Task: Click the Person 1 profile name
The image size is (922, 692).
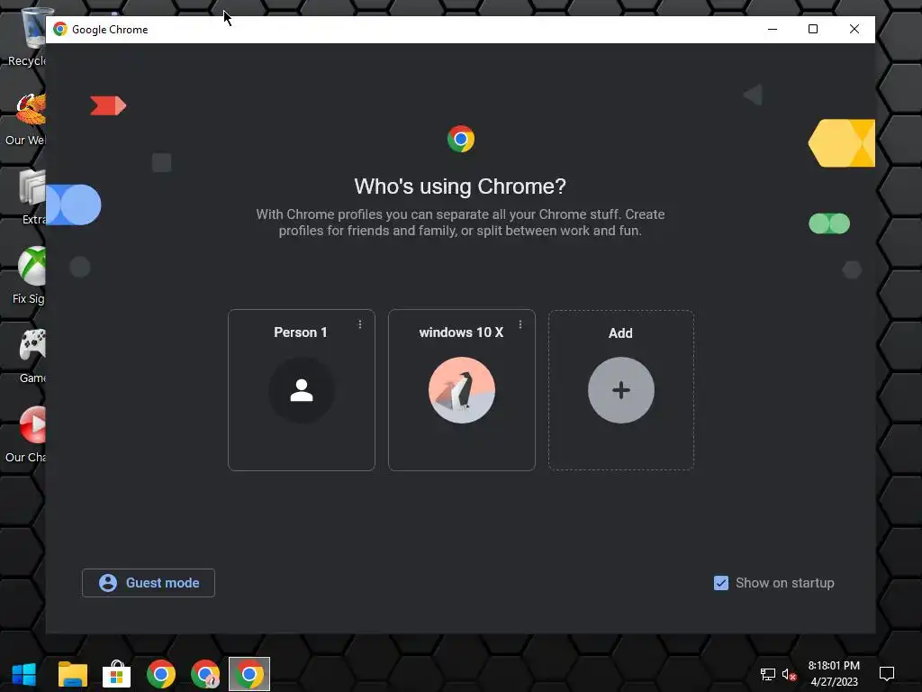Action: (301, 332)
